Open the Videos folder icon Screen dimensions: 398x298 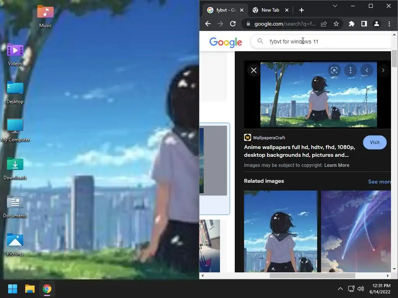click(15, 54)
